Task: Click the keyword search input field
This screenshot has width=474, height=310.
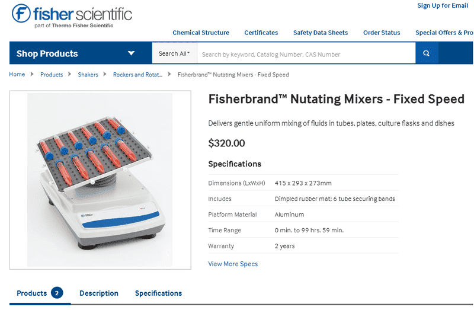Action: pos(306,54)
